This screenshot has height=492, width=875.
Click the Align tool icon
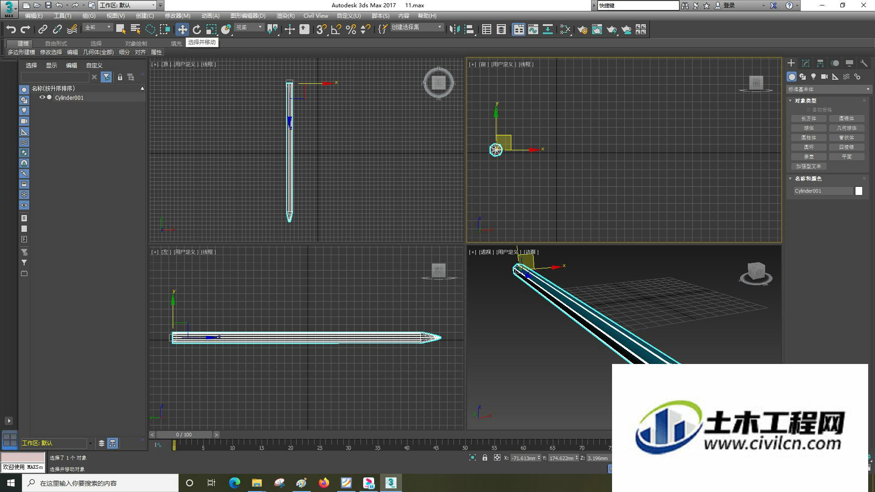coord(469,30)
